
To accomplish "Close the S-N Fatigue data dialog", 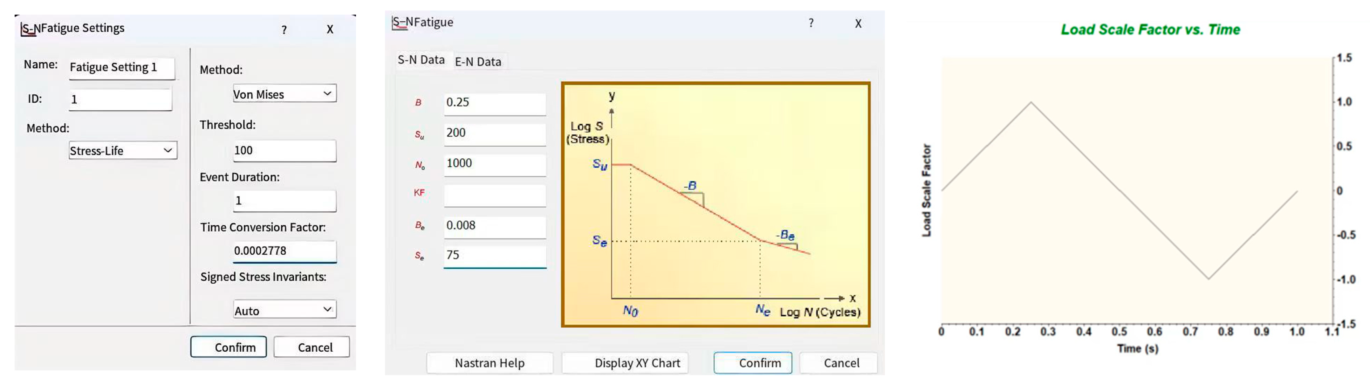I will pyautogui.click(x=858, y=24).
